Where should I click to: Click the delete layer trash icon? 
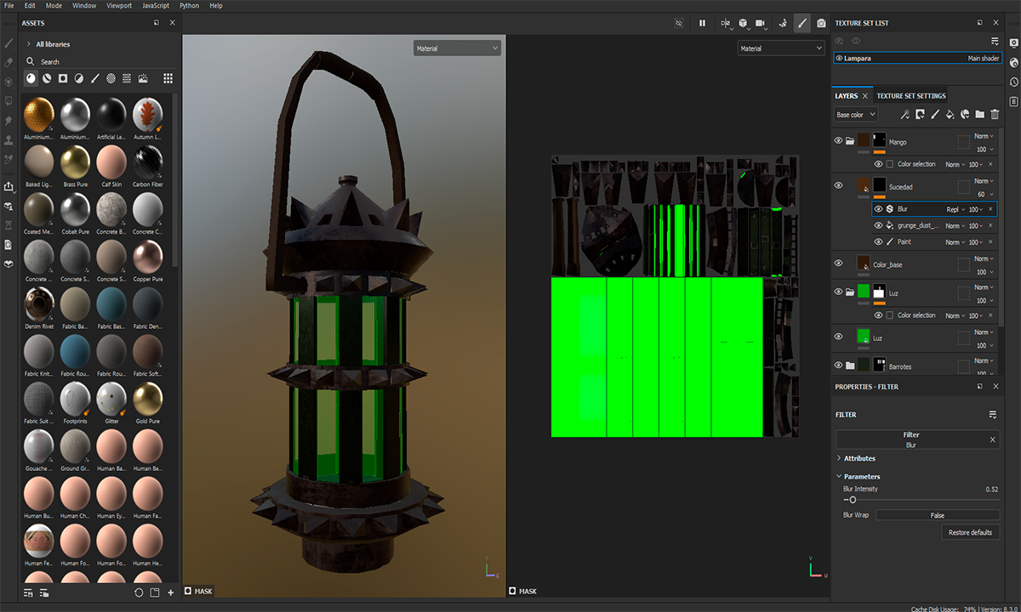pyautogui.click(x=995, y=115)
